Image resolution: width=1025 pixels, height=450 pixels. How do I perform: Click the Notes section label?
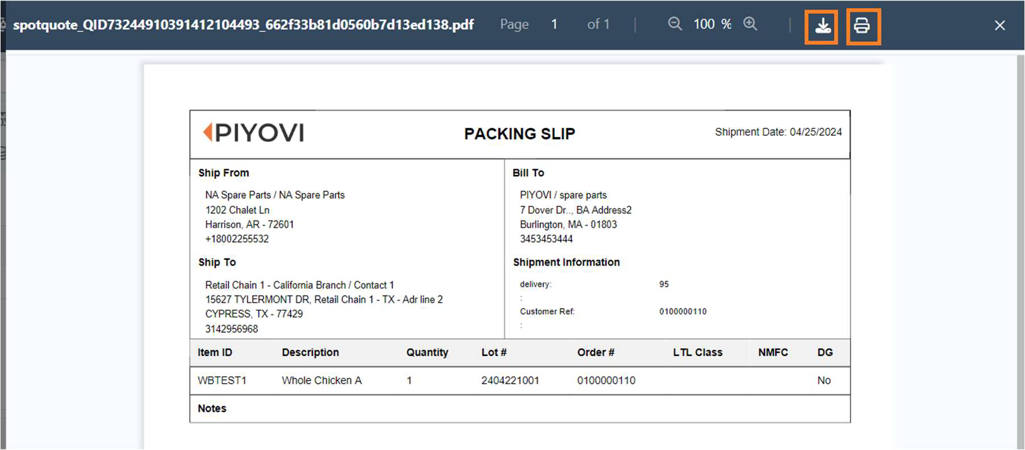point(212,409)
